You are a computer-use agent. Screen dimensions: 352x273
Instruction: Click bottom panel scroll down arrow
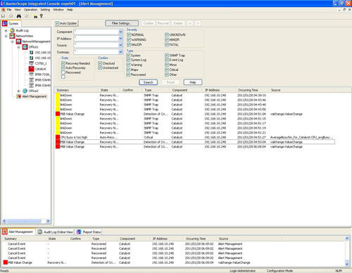(x=347, y=264)
